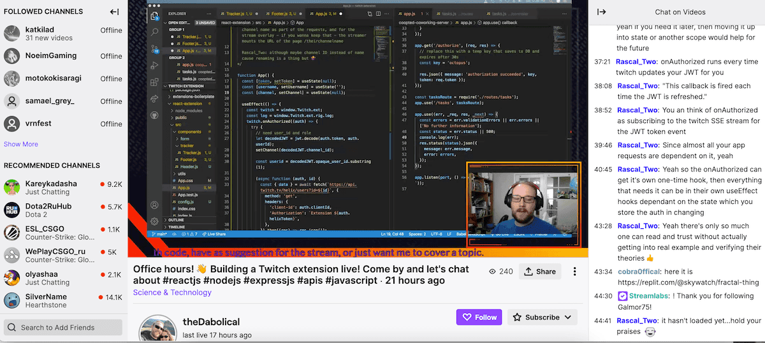Click samael_grey_ default avatar icon
Screen dimensions: 765x343
[12, 101]
